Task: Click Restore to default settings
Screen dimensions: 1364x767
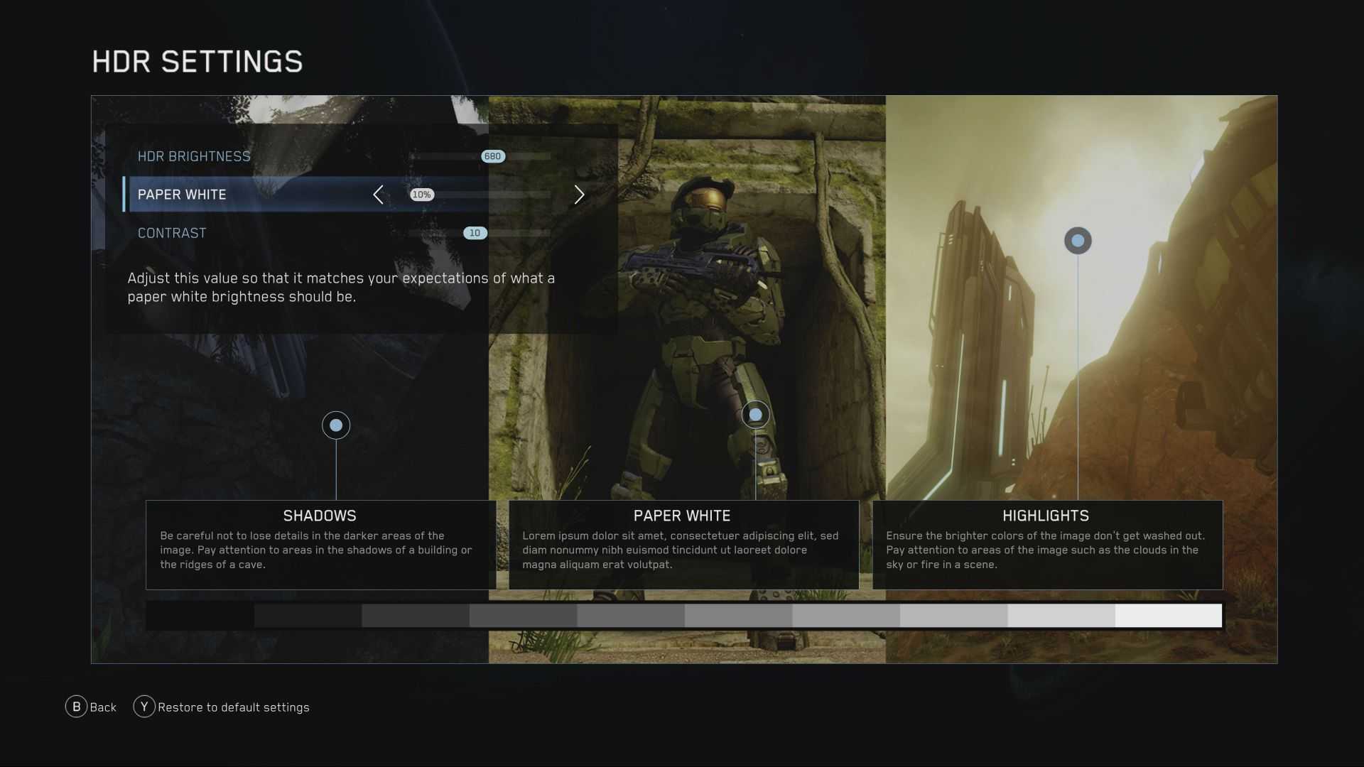Action: pyautogui.click(x=234, y=707)
